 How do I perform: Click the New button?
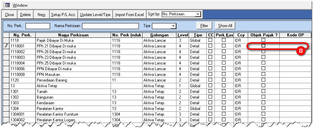pyautogui.click(x=41, y=15)
